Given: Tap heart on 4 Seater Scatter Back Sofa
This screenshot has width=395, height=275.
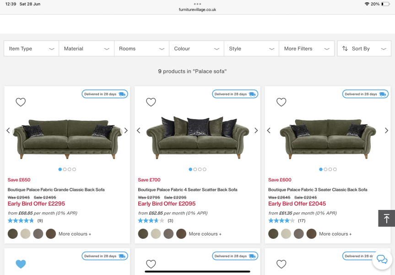Looking at the screenshot, I should [x=151, y=102].
